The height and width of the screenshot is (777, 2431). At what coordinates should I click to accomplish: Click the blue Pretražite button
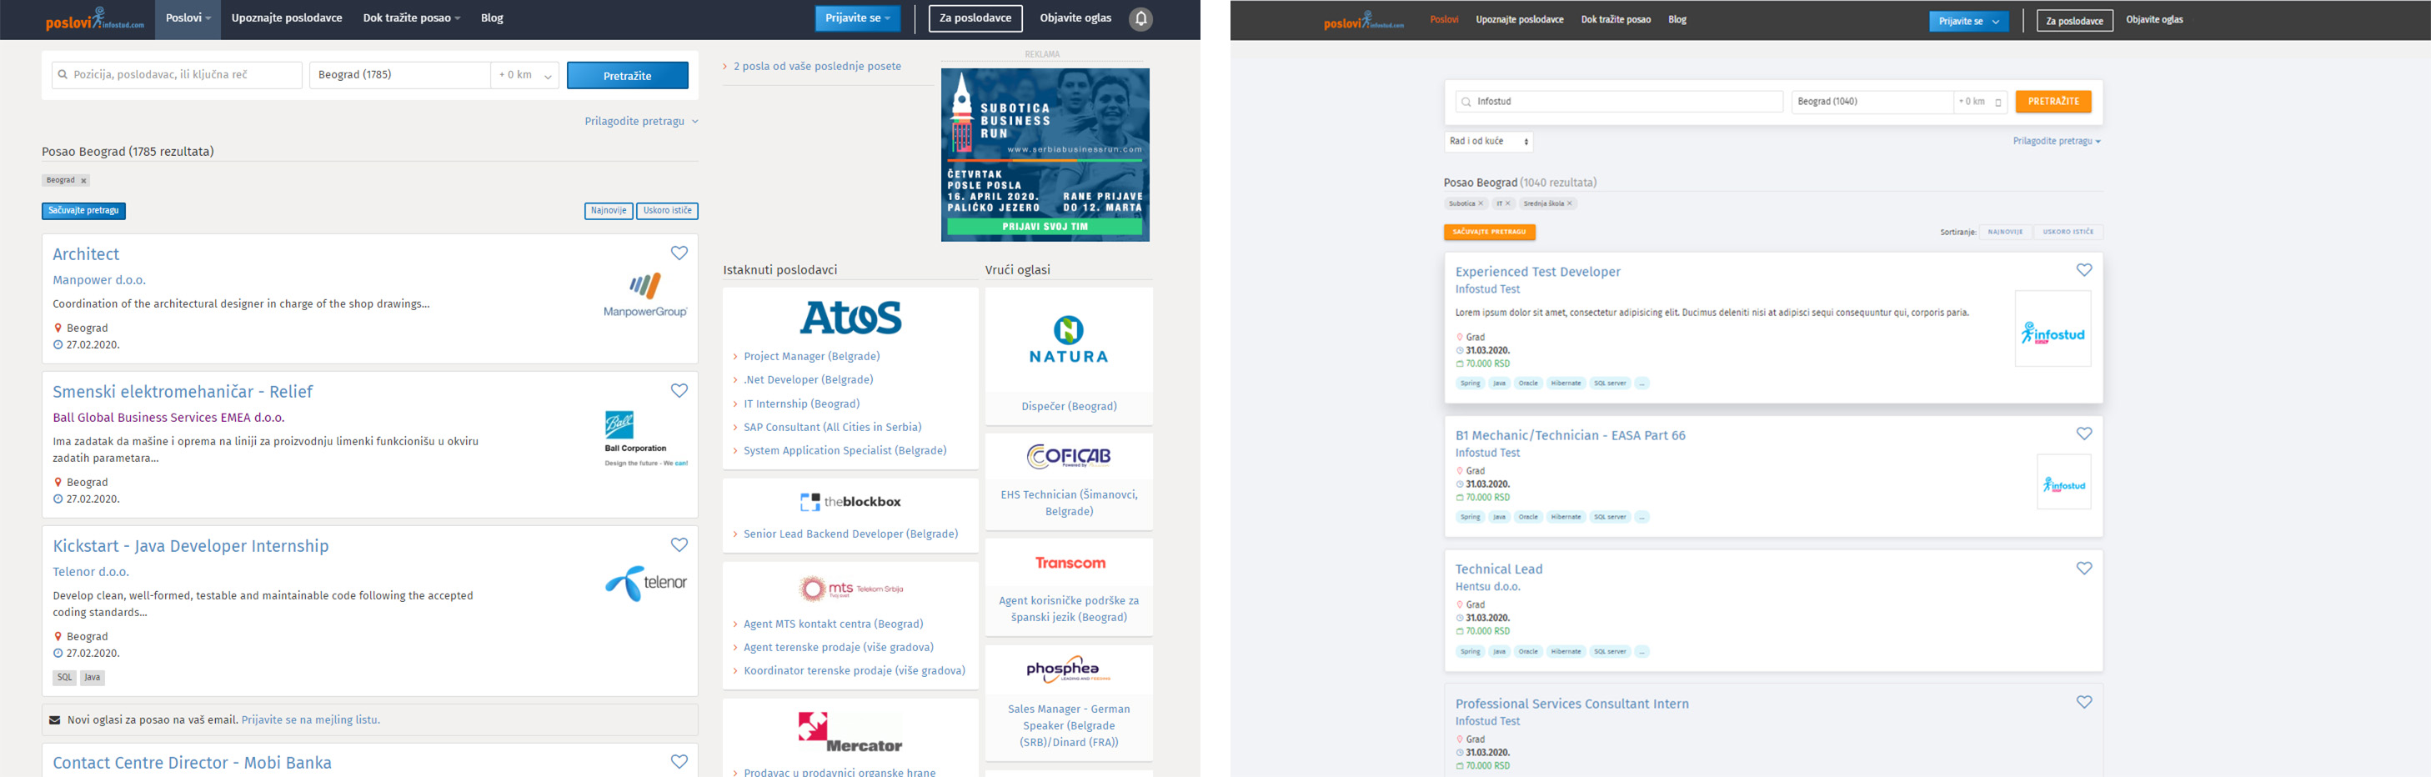point(628,76)
